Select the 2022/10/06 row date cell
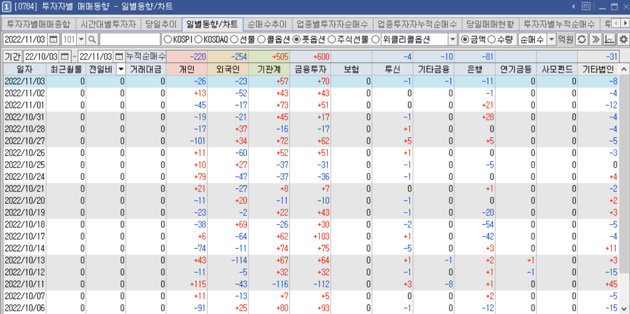Screen dimensions: 630x314 coord(24,308)
